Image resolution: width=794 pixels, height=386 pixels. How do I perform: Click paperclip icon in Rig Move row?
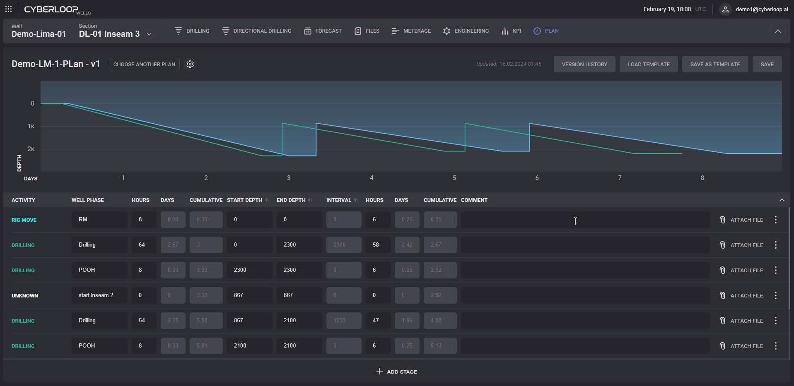(722, 220)
